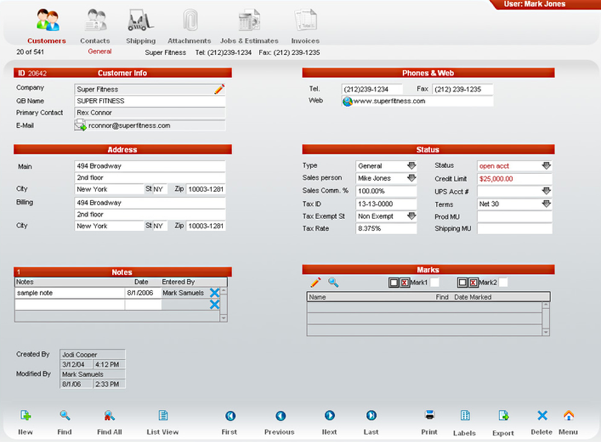The height and width of the screenshot is (442, 601).
Task: Open the Sales person dropdown showing Mike Jones
Action: pyautogui.click(x=411, y=178)
